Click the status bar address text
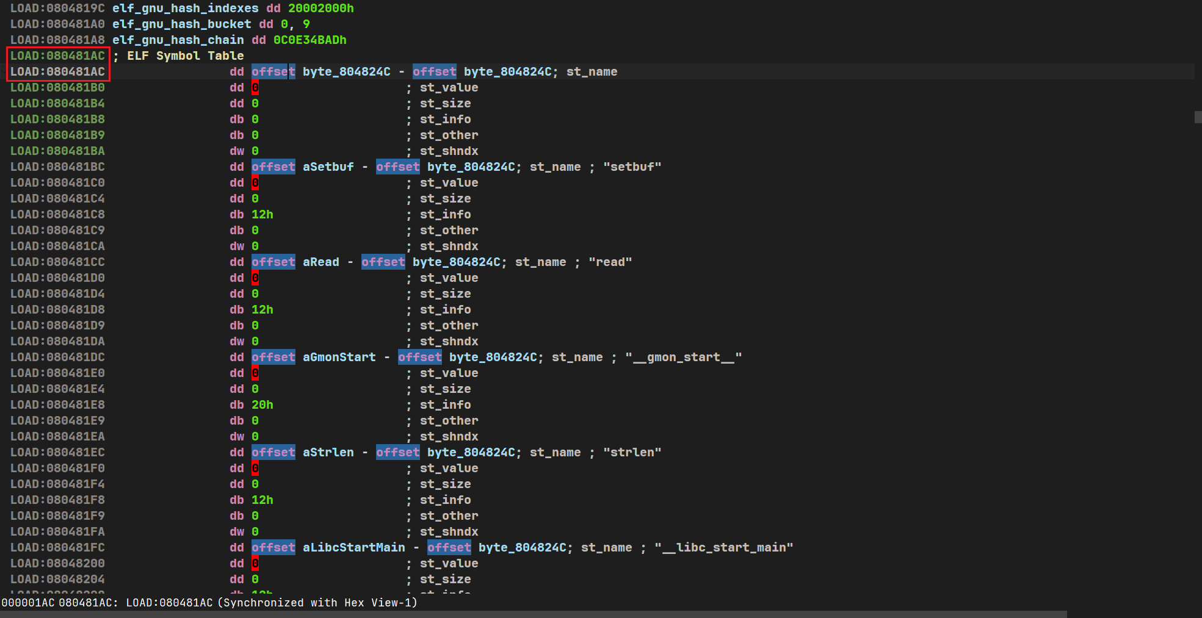 point(209,603)
